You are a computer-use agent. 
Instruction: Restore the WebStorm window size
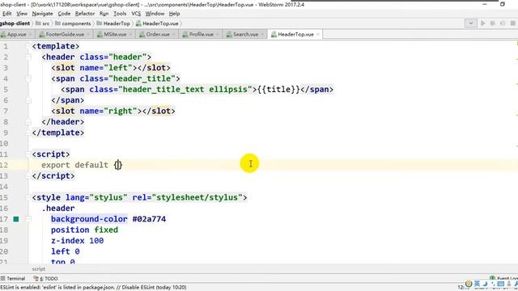[x=503, y=4]
